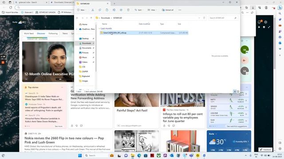The image size is (284, 159).
Task: Open the GSTARCAD CANADA favorites bookmark
Action: click(45, 12)
